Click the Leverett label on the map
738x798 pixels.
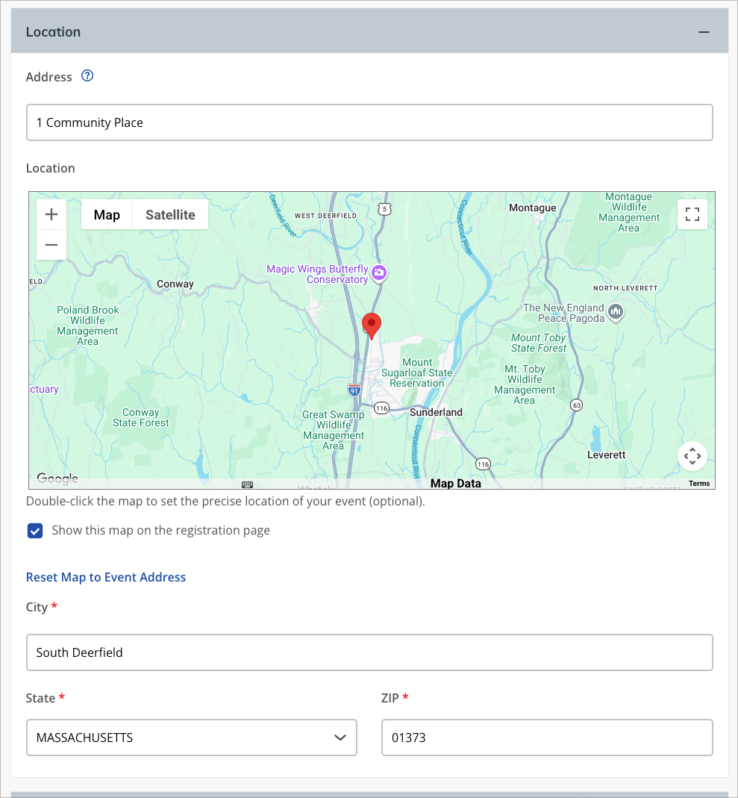pyautogui.click(x=606, y=455)
